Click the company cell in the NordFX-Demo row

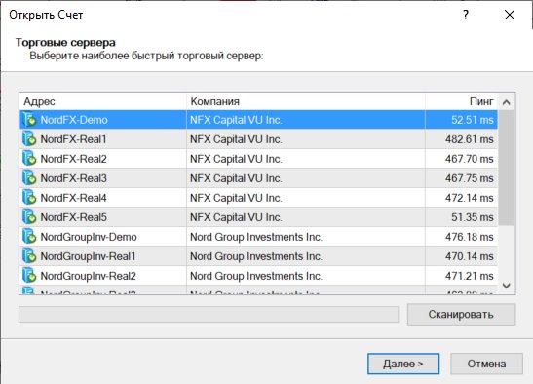pyautogui.click(x=306, y=120)
